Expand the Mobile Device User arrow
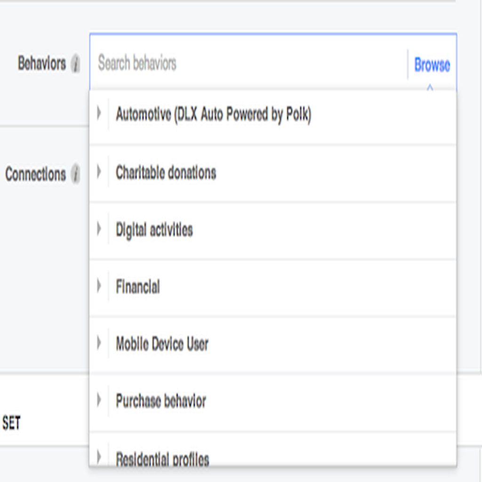Viewport: 482px width, 482px height. coord(99,343)
